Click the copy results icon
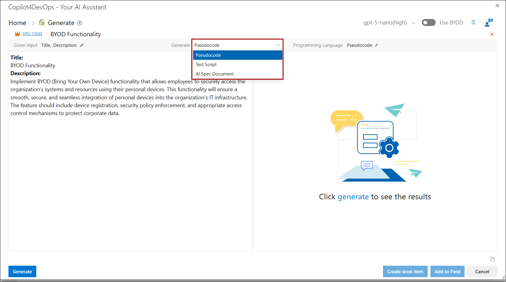 coord(492,259)
